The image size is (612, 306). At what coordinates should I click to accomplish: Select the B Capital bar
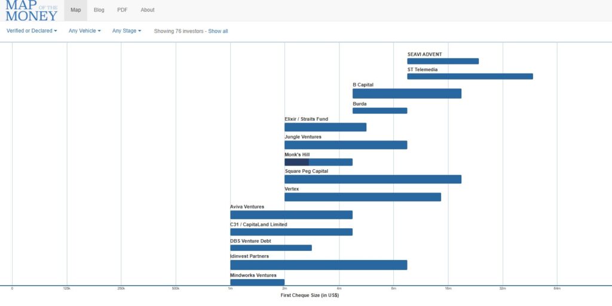[x=407, y=94]
